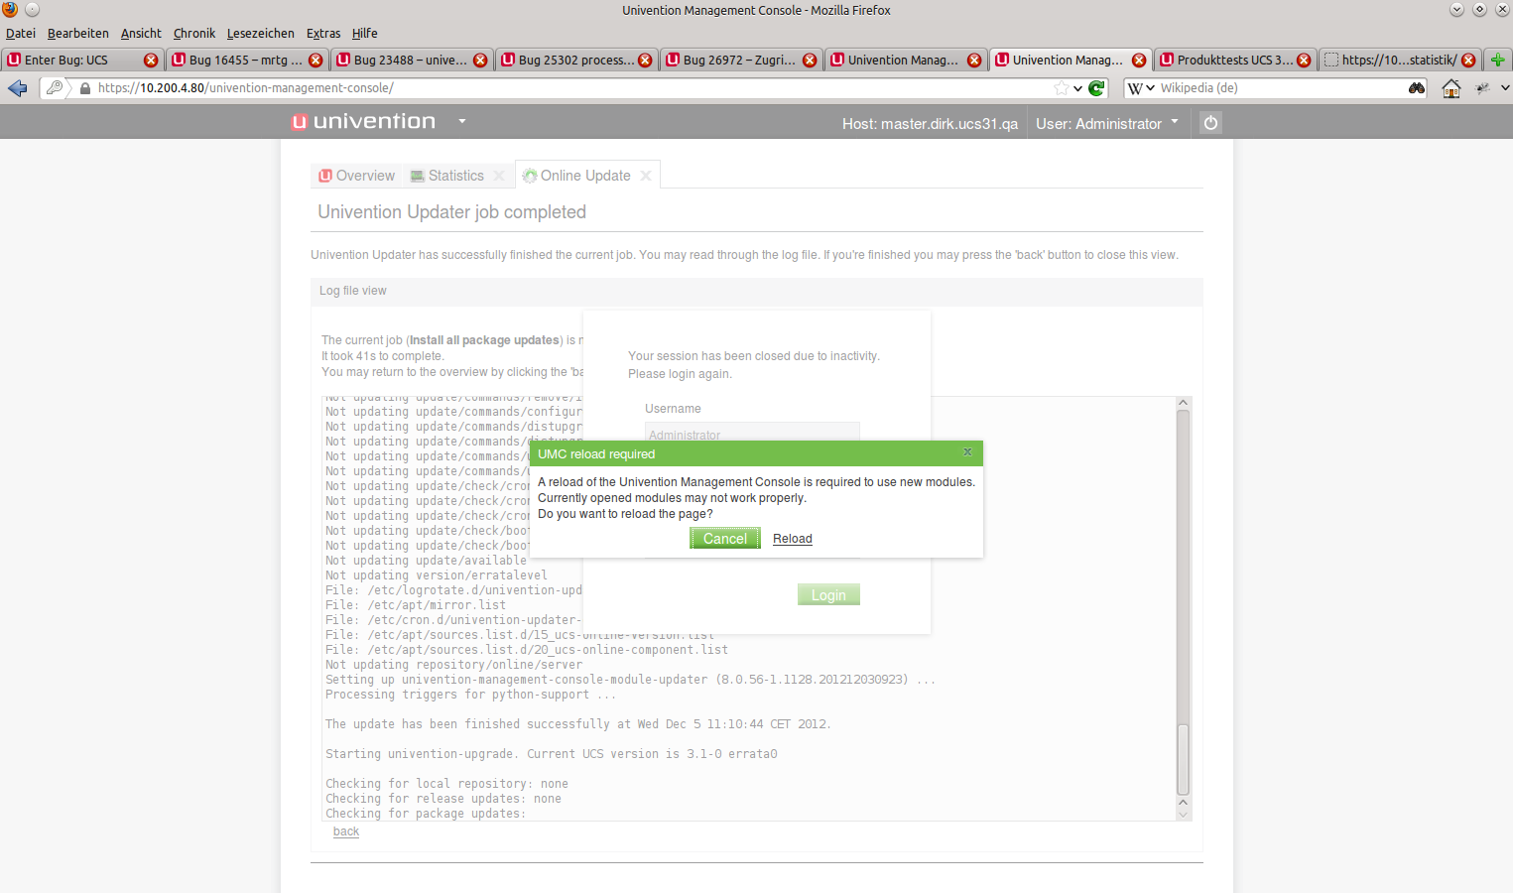Click the Reload link in dialog
Image resolution: width=1513 pixels, height=893 pixels.
point(792,539)
